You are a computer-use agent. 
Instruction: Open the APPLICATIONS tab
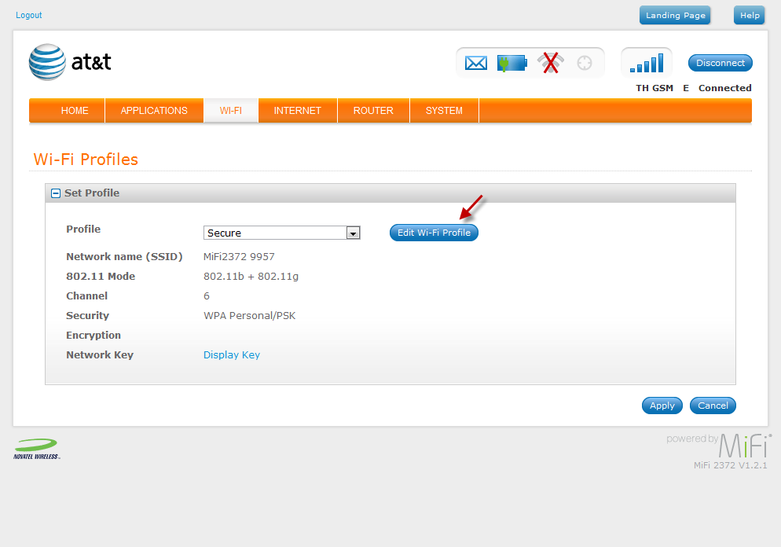tap(154, 111)
